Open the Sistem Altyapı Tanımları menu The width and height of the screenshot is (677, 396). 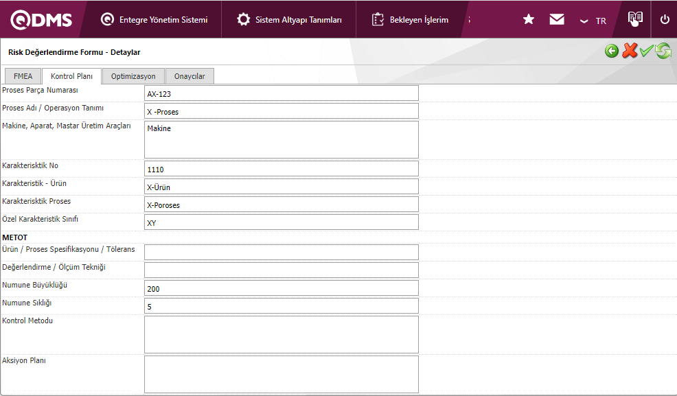tap(289, 20)
